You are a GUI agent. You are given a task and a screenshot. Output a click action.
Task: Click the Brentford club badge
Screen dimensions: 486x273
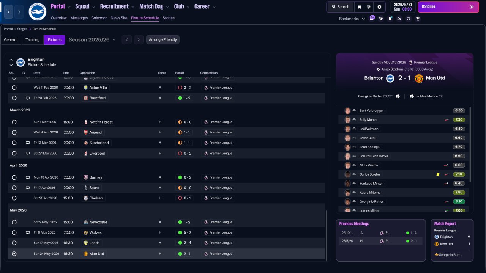point(86,98)
